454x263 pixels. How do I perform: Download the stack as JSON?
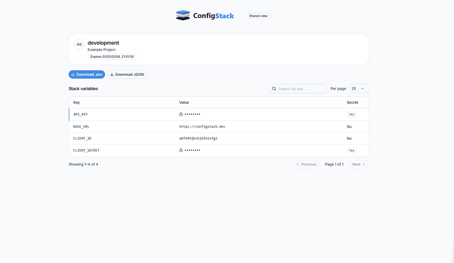pos(127,74)
